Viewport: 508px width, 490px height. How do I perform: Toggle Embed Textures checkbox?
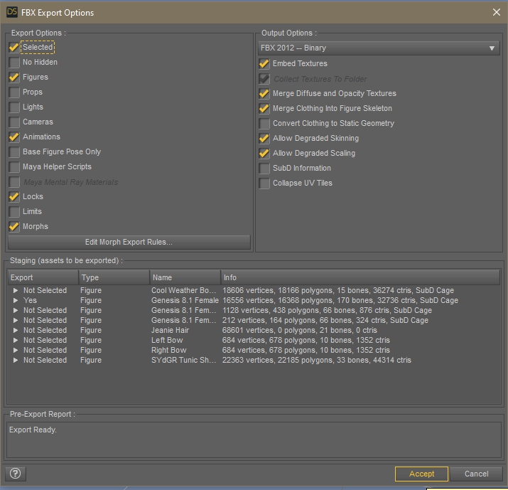[264, 63]
